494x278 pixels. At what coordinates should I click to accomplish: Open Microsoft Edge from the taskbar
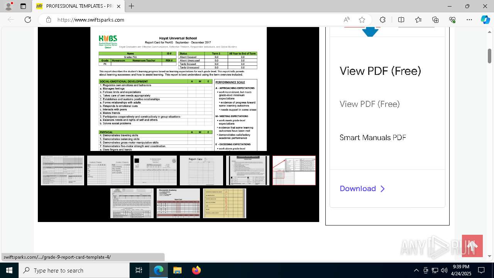tap(159, 270)
